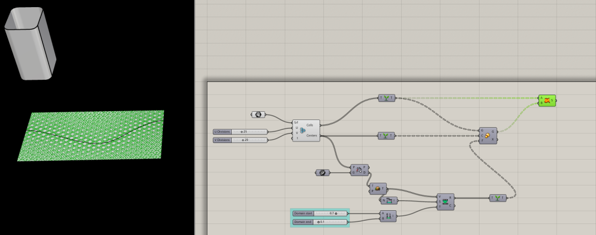Click the B input of the green component
This screenshot has width=596, height=235.
[x=542, y=103]
